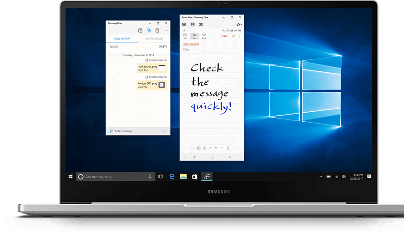Image resolution: width=404 pixels, height=235 pixels.
Task: Click the UNCATEGORIZED category link
Action: click(x=191, y=44)
